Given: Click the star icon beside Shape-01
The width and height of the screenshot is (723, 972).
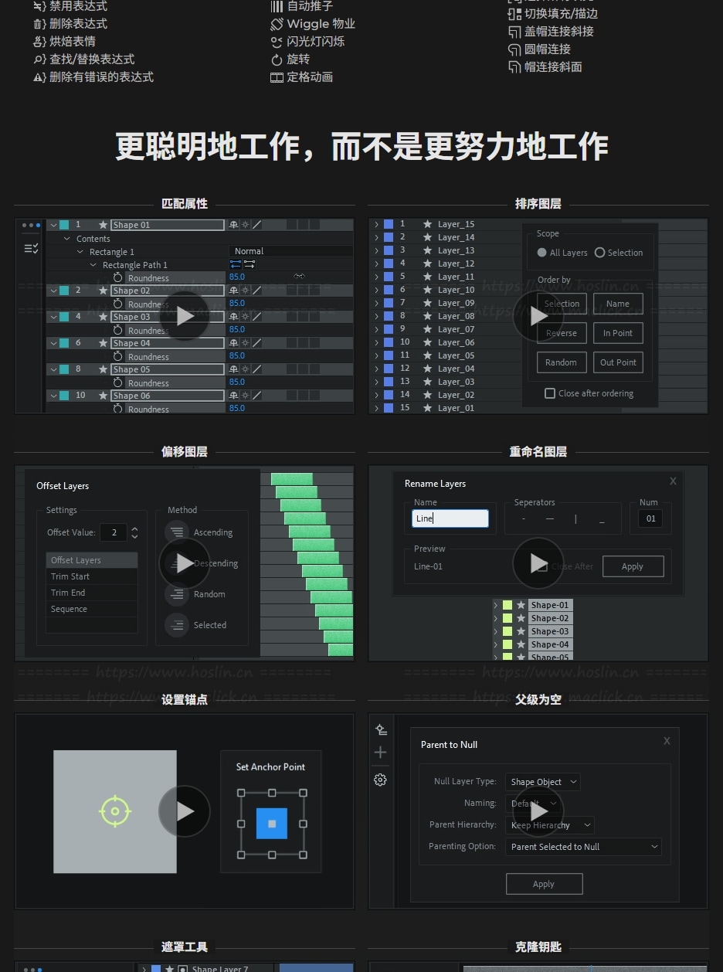Looking at the screenshot, I should (521, 605).
